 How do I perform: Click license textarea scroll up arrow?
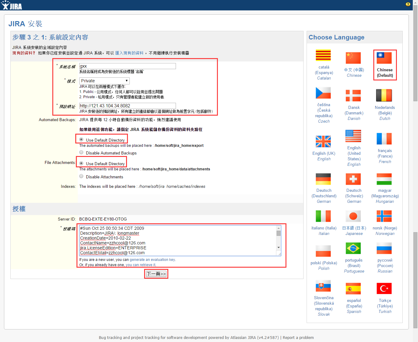(278, 228)
